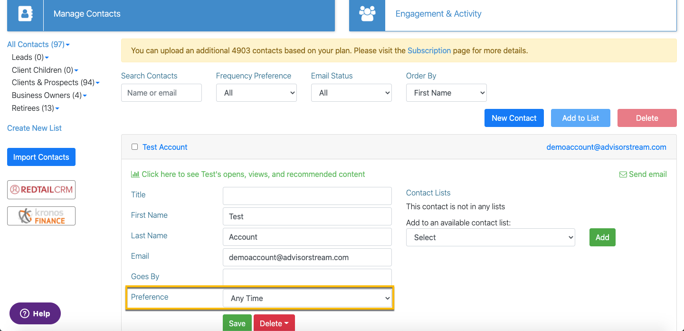
Task: Open the Frequency Preference filter dropdown
Action: 256,93
